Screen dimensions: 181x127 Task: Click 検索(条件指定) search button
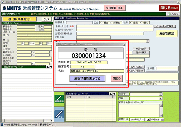(x=19, y=19)
